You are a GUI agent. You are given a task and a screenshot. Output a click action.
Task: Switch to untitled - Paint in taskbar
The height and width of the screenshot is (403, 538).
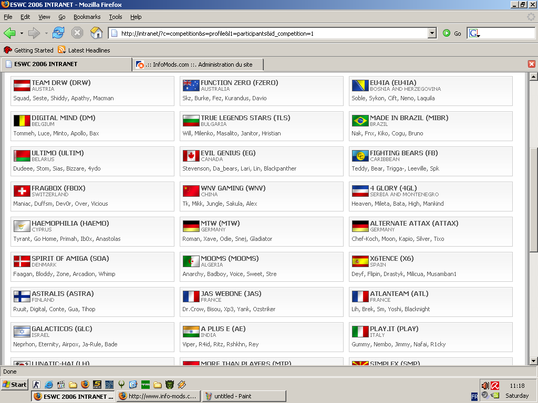coord(244,396)
